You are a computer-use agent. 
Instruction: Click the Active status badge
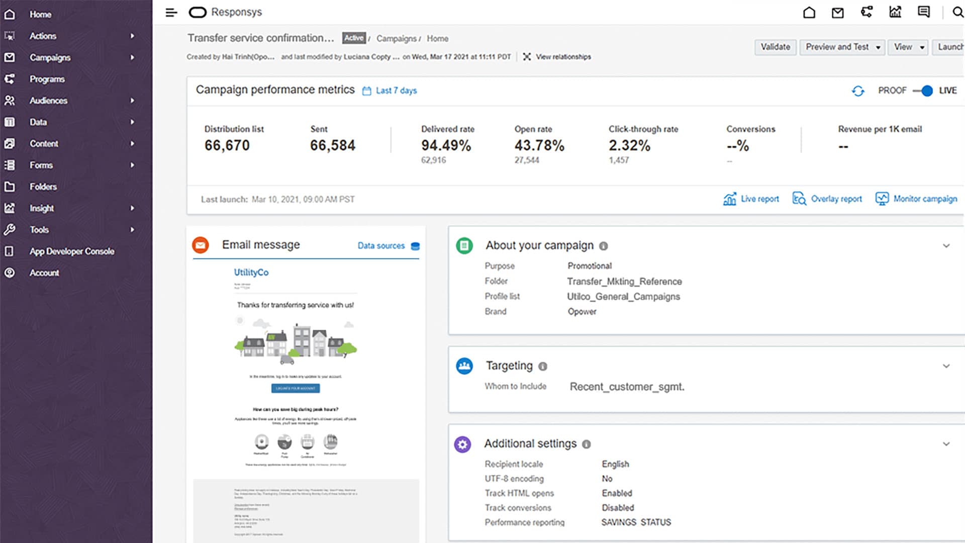point(354,38)
